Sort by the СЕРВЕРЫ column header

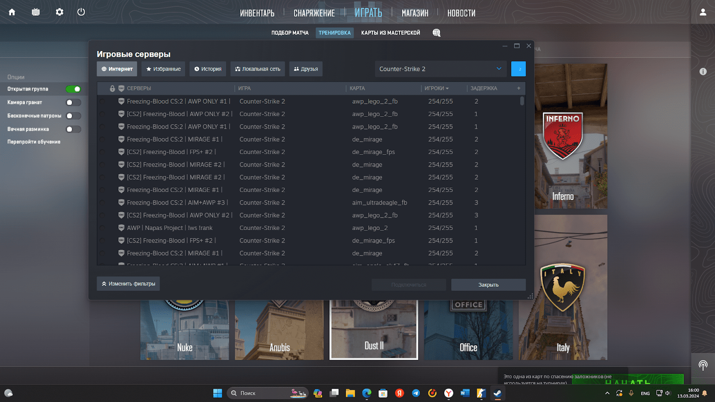point(139,88)
